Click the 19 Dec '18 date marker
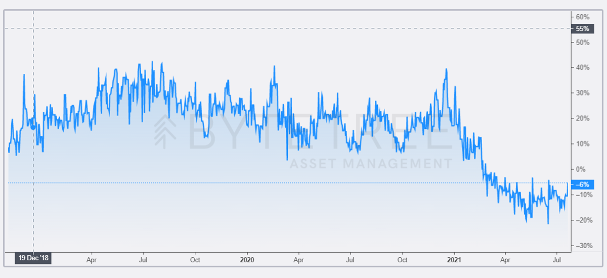The width and height of the screenshot is (607, 278). click(33, 258)
